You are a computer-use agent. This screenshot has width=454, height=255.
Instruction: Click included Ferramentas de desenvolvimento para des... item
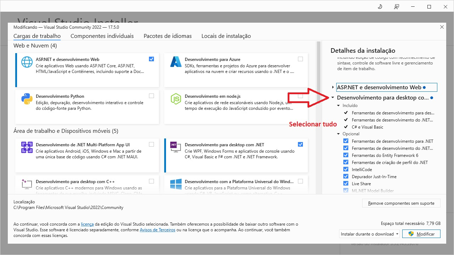[393, 113]
